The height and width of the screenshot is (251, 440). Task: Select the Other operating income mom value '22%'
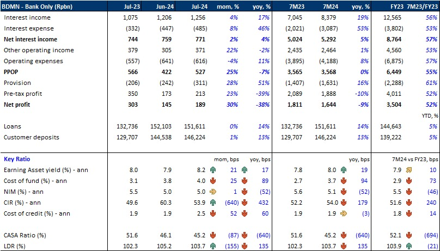[x=232, y=50]
